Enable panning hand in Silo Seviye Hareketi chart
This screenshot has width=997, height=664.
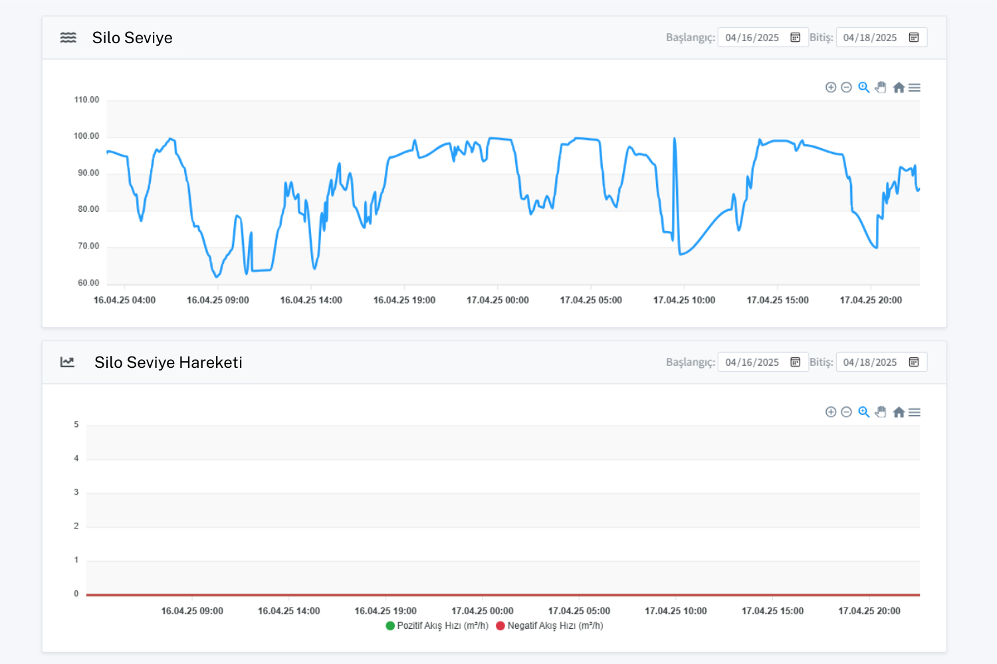(x=881, y=412)
